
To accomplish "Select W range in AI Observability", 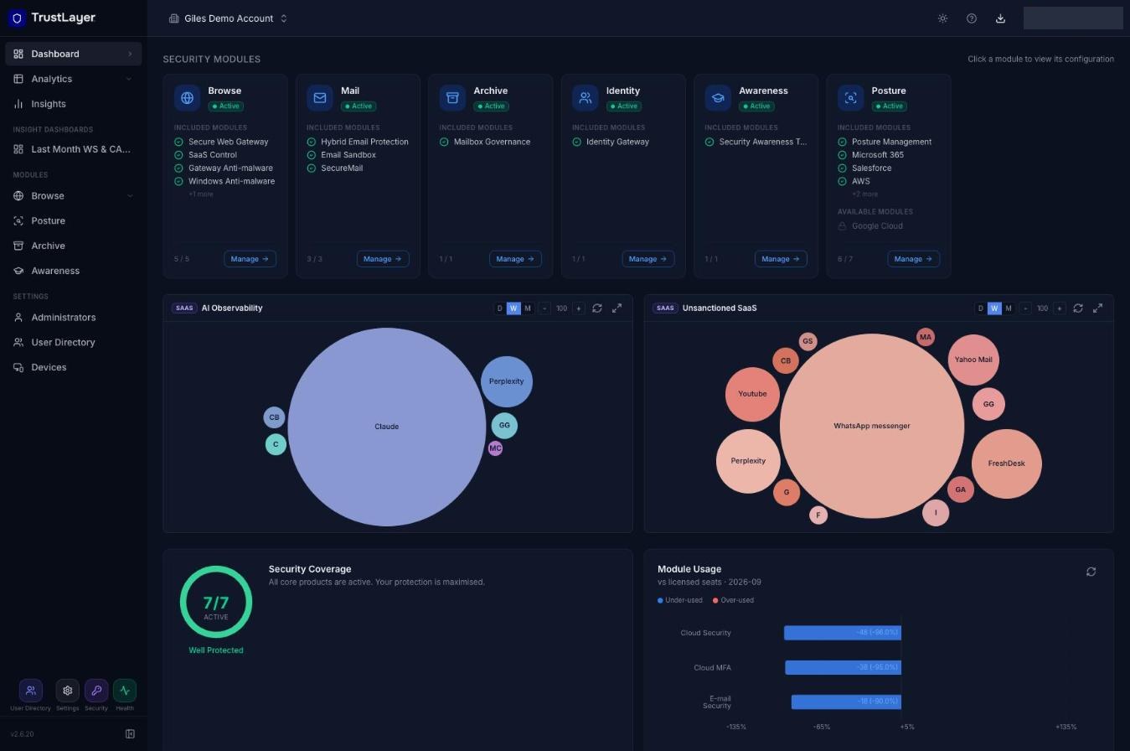I will [513, 308].
